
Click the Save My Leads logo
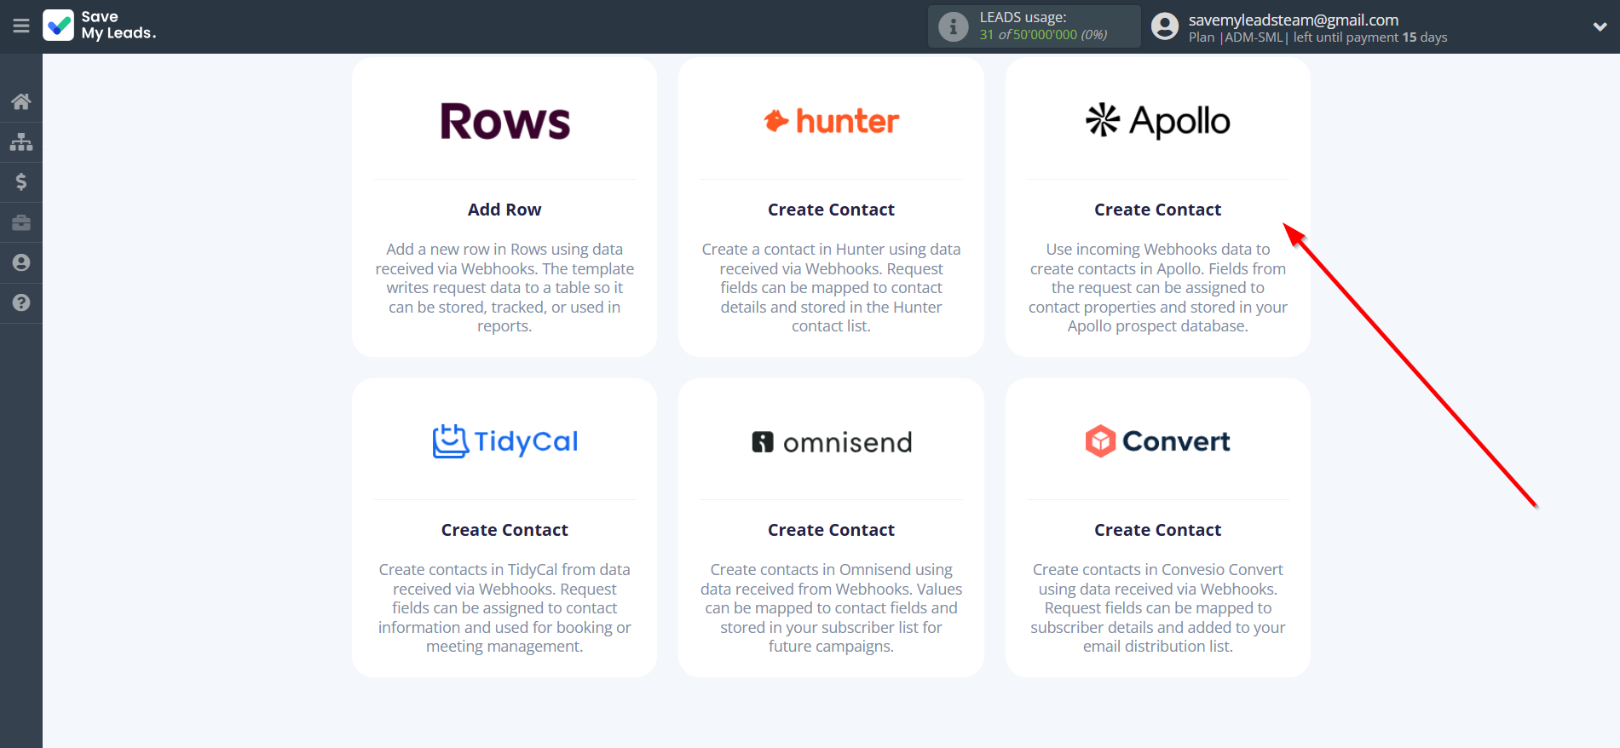tap(100, 26)
